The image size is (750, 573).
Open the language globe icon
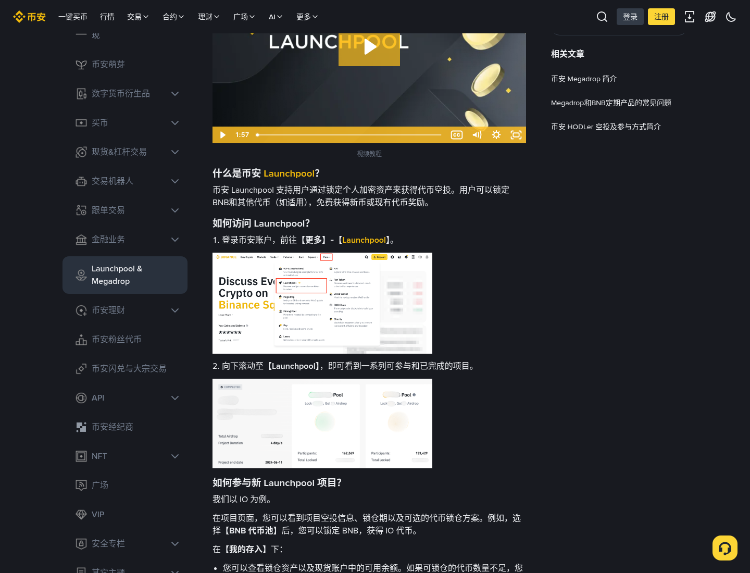(710, 17)
